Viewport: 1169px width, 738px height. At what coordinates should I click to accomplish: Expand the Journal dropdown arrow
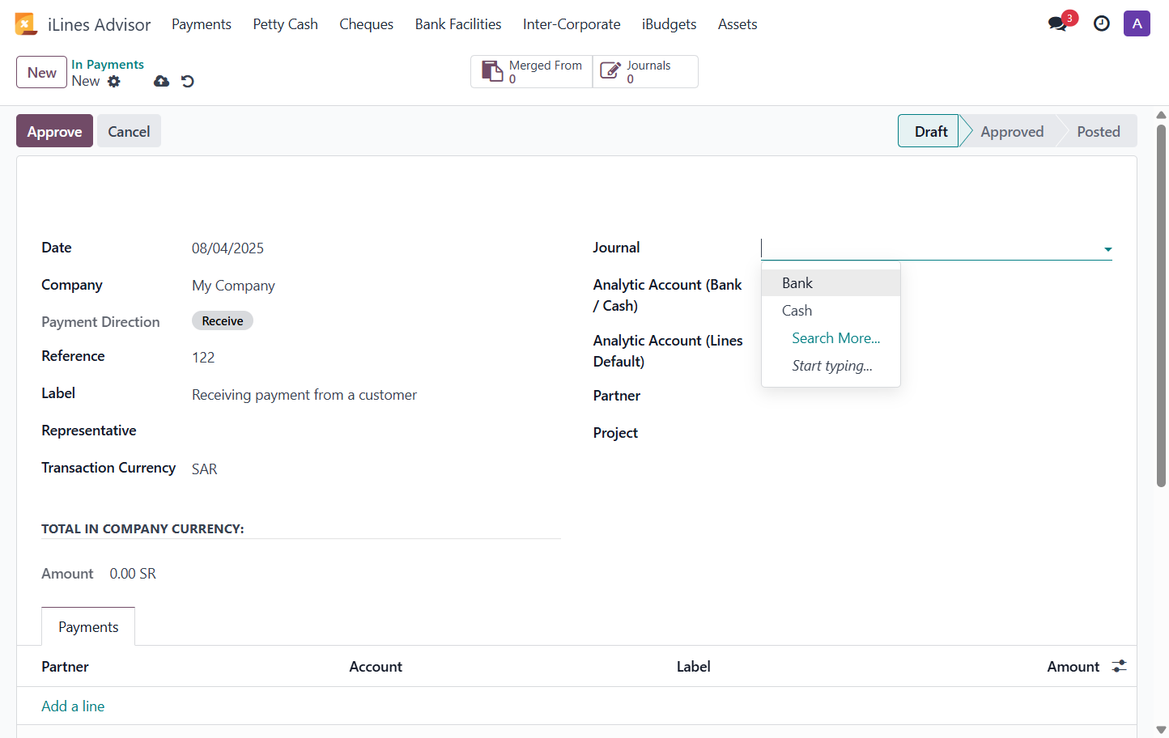coord(1107,249)
